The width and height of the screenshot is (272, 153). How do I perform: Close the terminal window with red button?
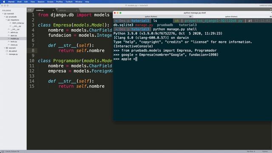pyautogui.click(x=115, y=13)
